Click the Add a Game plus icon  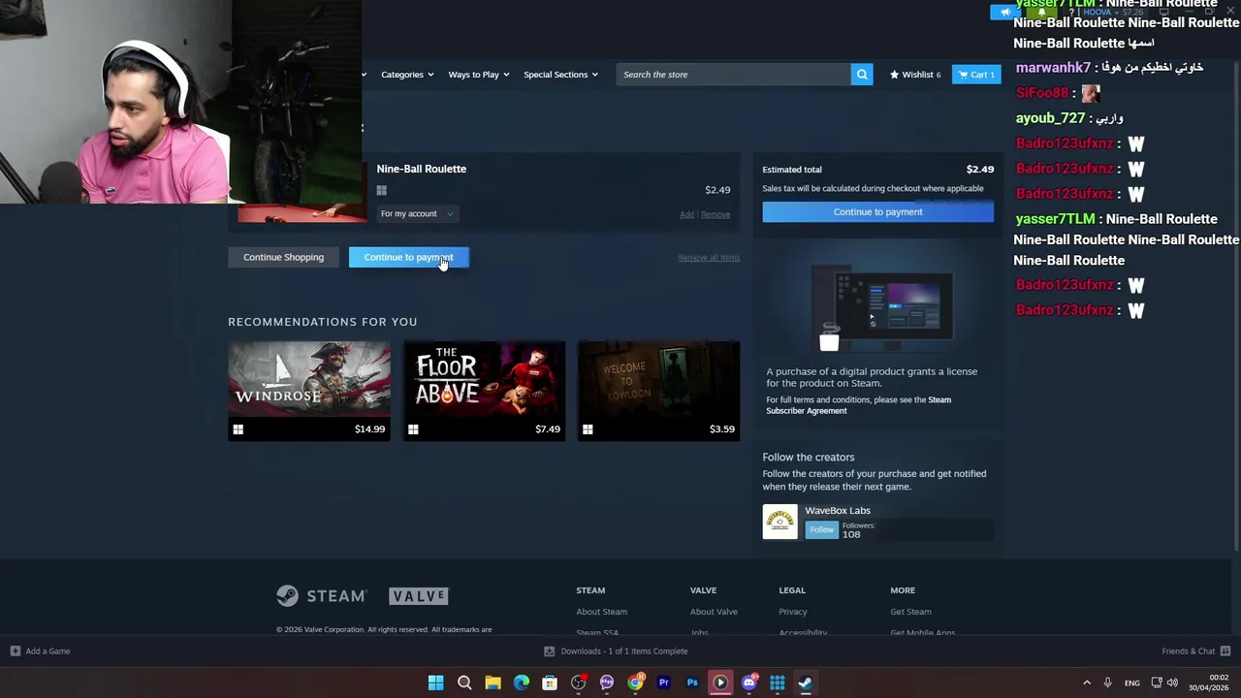15,651
